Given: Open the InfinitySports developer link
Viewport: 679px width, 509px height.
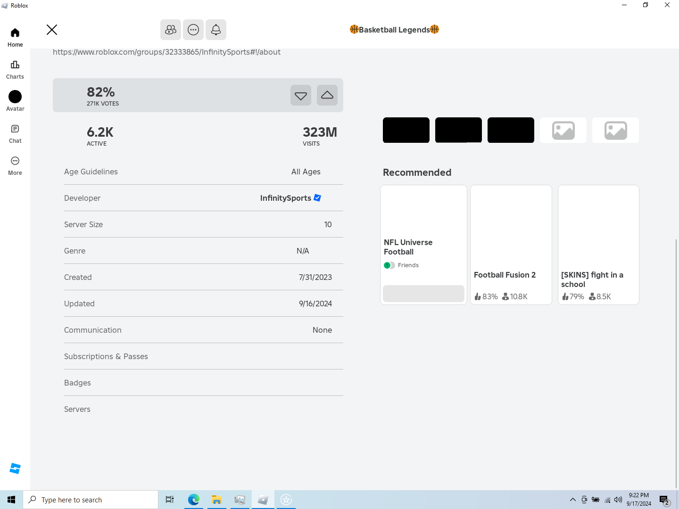Looking at the screenshot, I should pos(286,198).
